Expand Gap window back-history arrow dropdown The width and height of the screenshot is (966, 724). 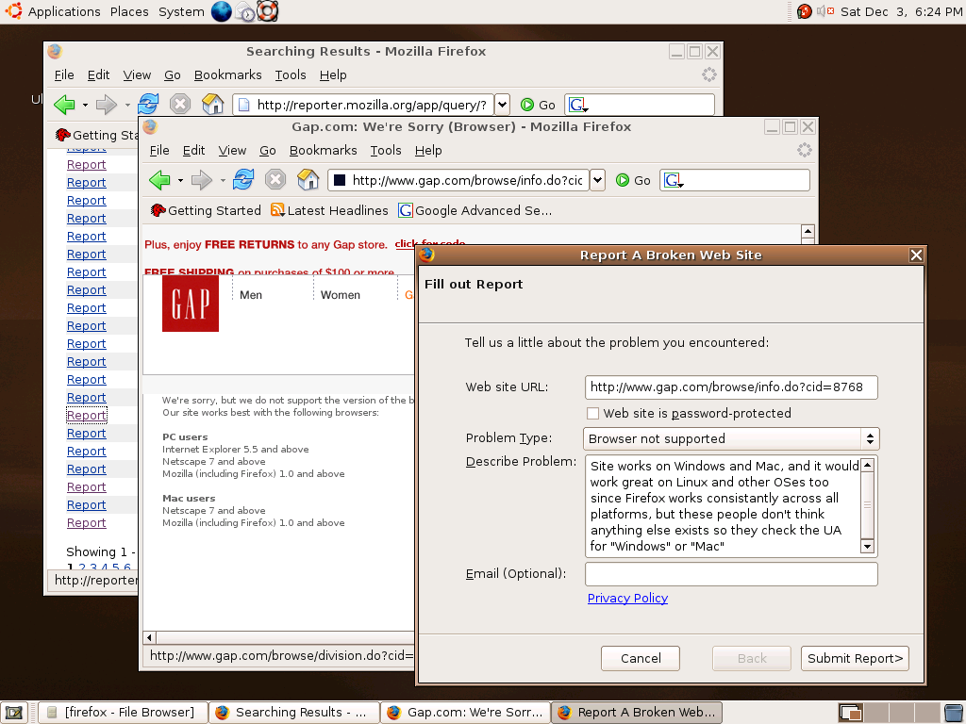(x=178, y=180)
